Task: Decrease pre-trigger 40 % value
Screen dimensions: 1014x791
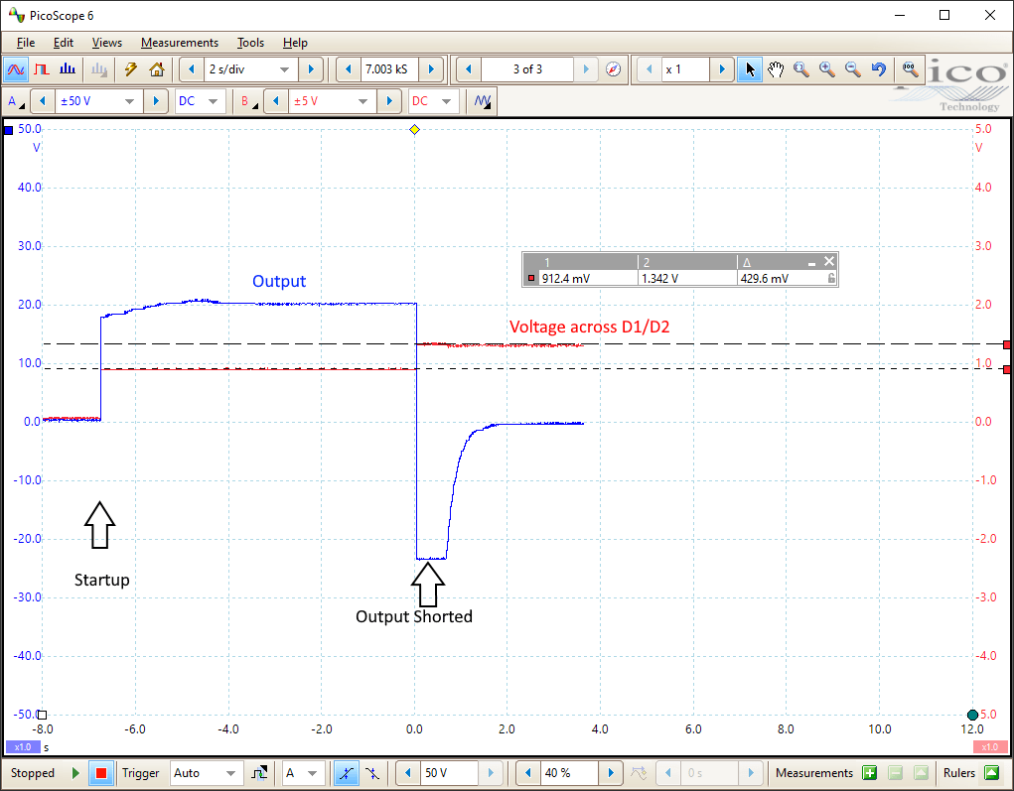Action: point(527,773)
